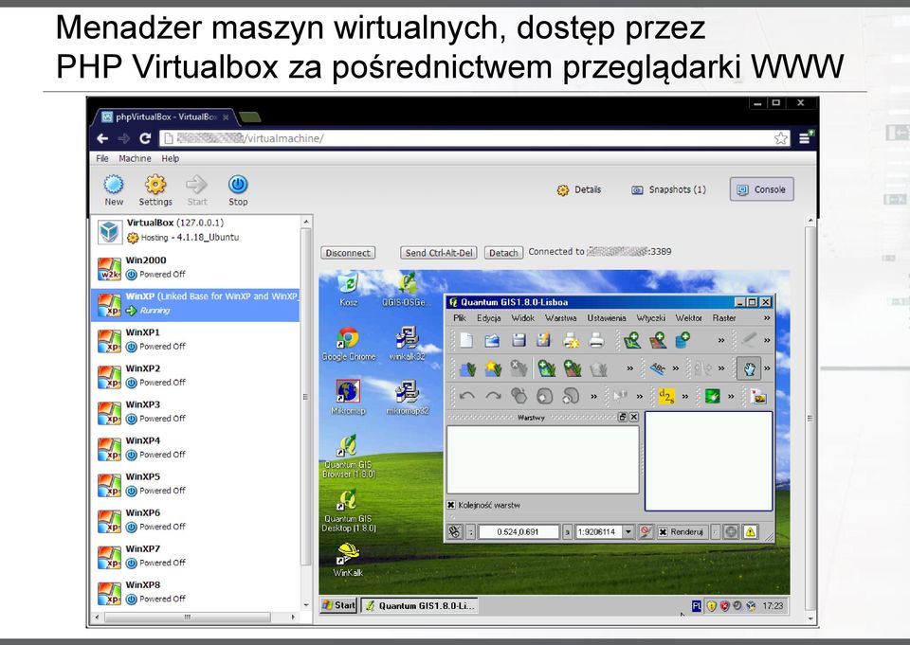Click the Mikromap globe desktop icon
Viewport: 910px width, 645px height.
[x=348, y=398]
